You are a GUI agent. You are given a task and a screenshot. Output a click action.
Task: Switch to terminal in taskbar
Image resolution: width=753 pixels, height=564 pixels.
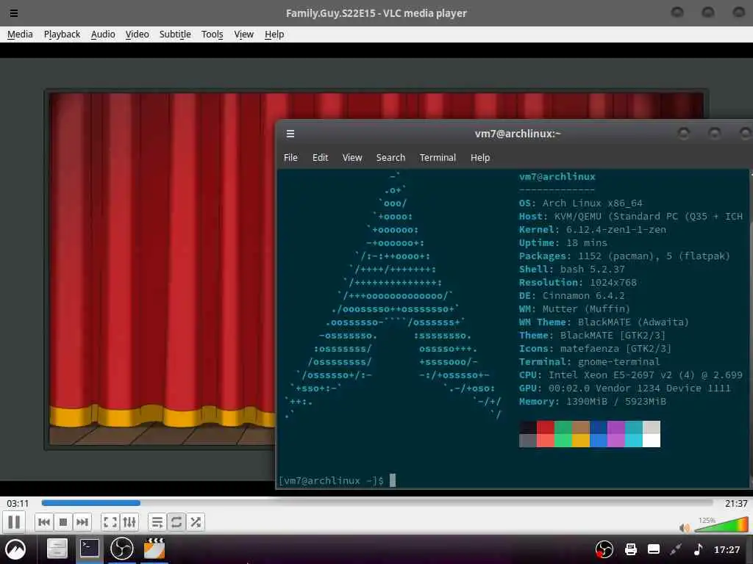coord(89,549)
